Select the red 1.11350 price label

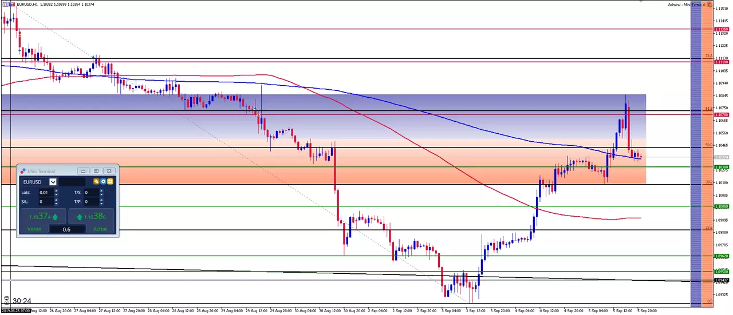[722, 29]
